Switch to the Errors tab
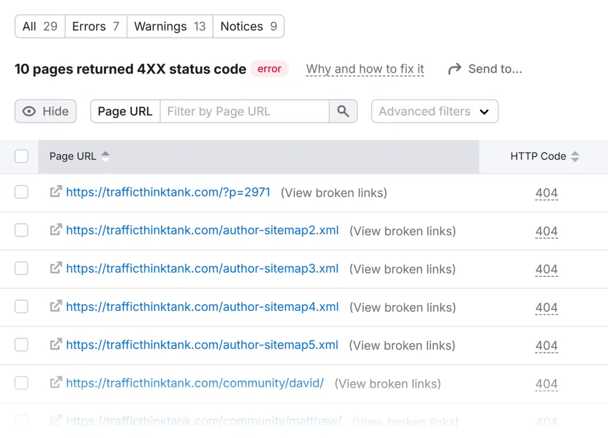The height and width of the screenshot is (438, 608). pos(96,27)
